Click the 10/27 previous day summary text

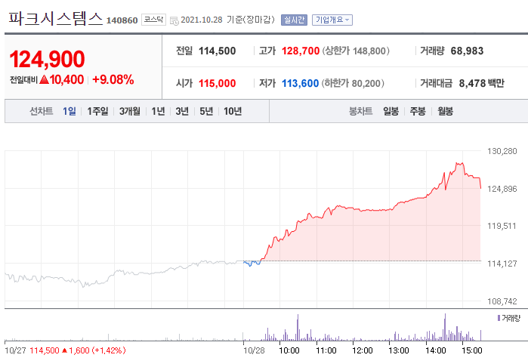pos(65,350)
